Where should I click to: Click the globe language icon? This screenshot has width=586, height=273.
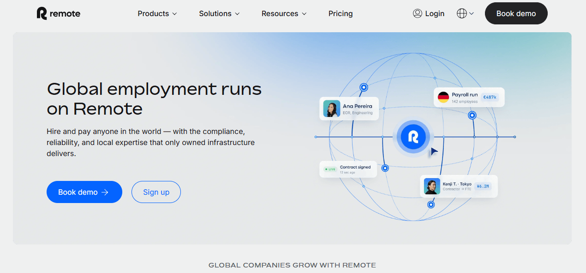(x=462, y=13)
